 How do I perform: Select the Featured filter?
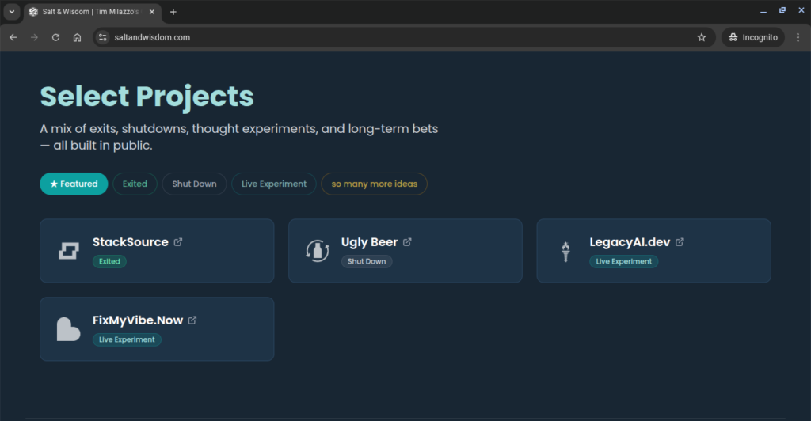point(74,184)
